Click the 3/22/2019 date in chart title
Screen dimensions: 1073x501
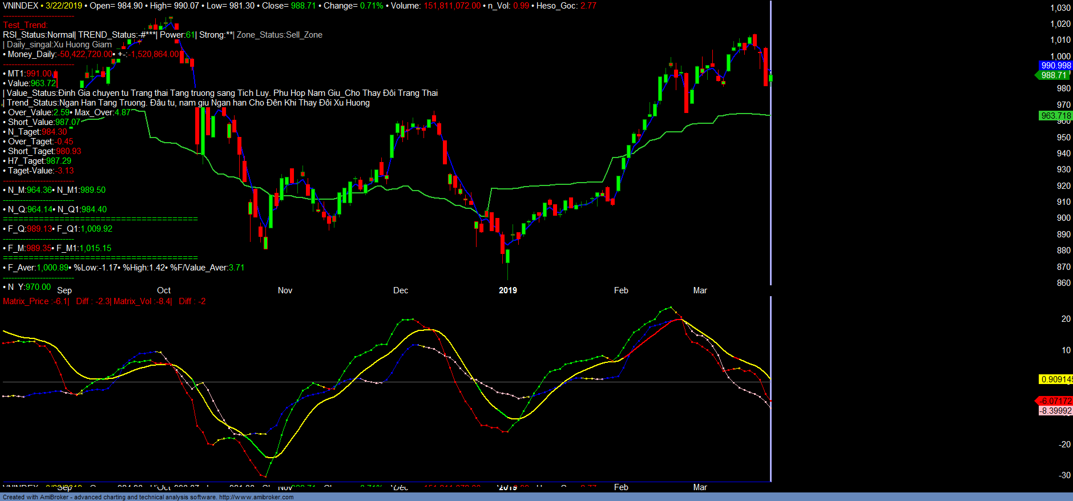64,6
